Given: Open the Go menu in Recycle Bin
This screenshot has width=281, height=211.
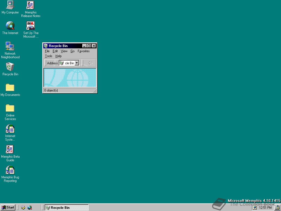Looking at the screenshot, I should click(x=72, y=51).
